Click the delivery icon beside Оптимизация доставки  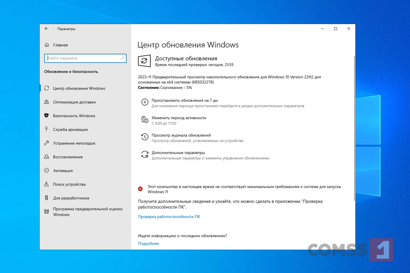[x=47, y=102]
